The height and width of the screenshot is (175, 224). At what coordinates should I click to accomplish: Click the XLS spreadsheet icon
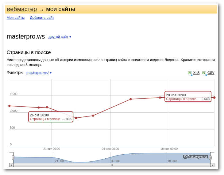[x=190, y=73]
